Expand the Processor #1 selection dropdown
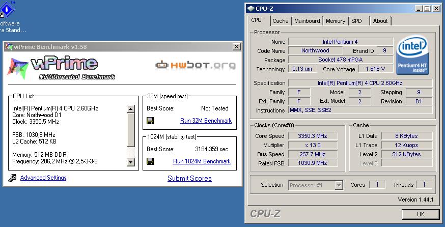This screenshot has height=227, width=445. 339,185
